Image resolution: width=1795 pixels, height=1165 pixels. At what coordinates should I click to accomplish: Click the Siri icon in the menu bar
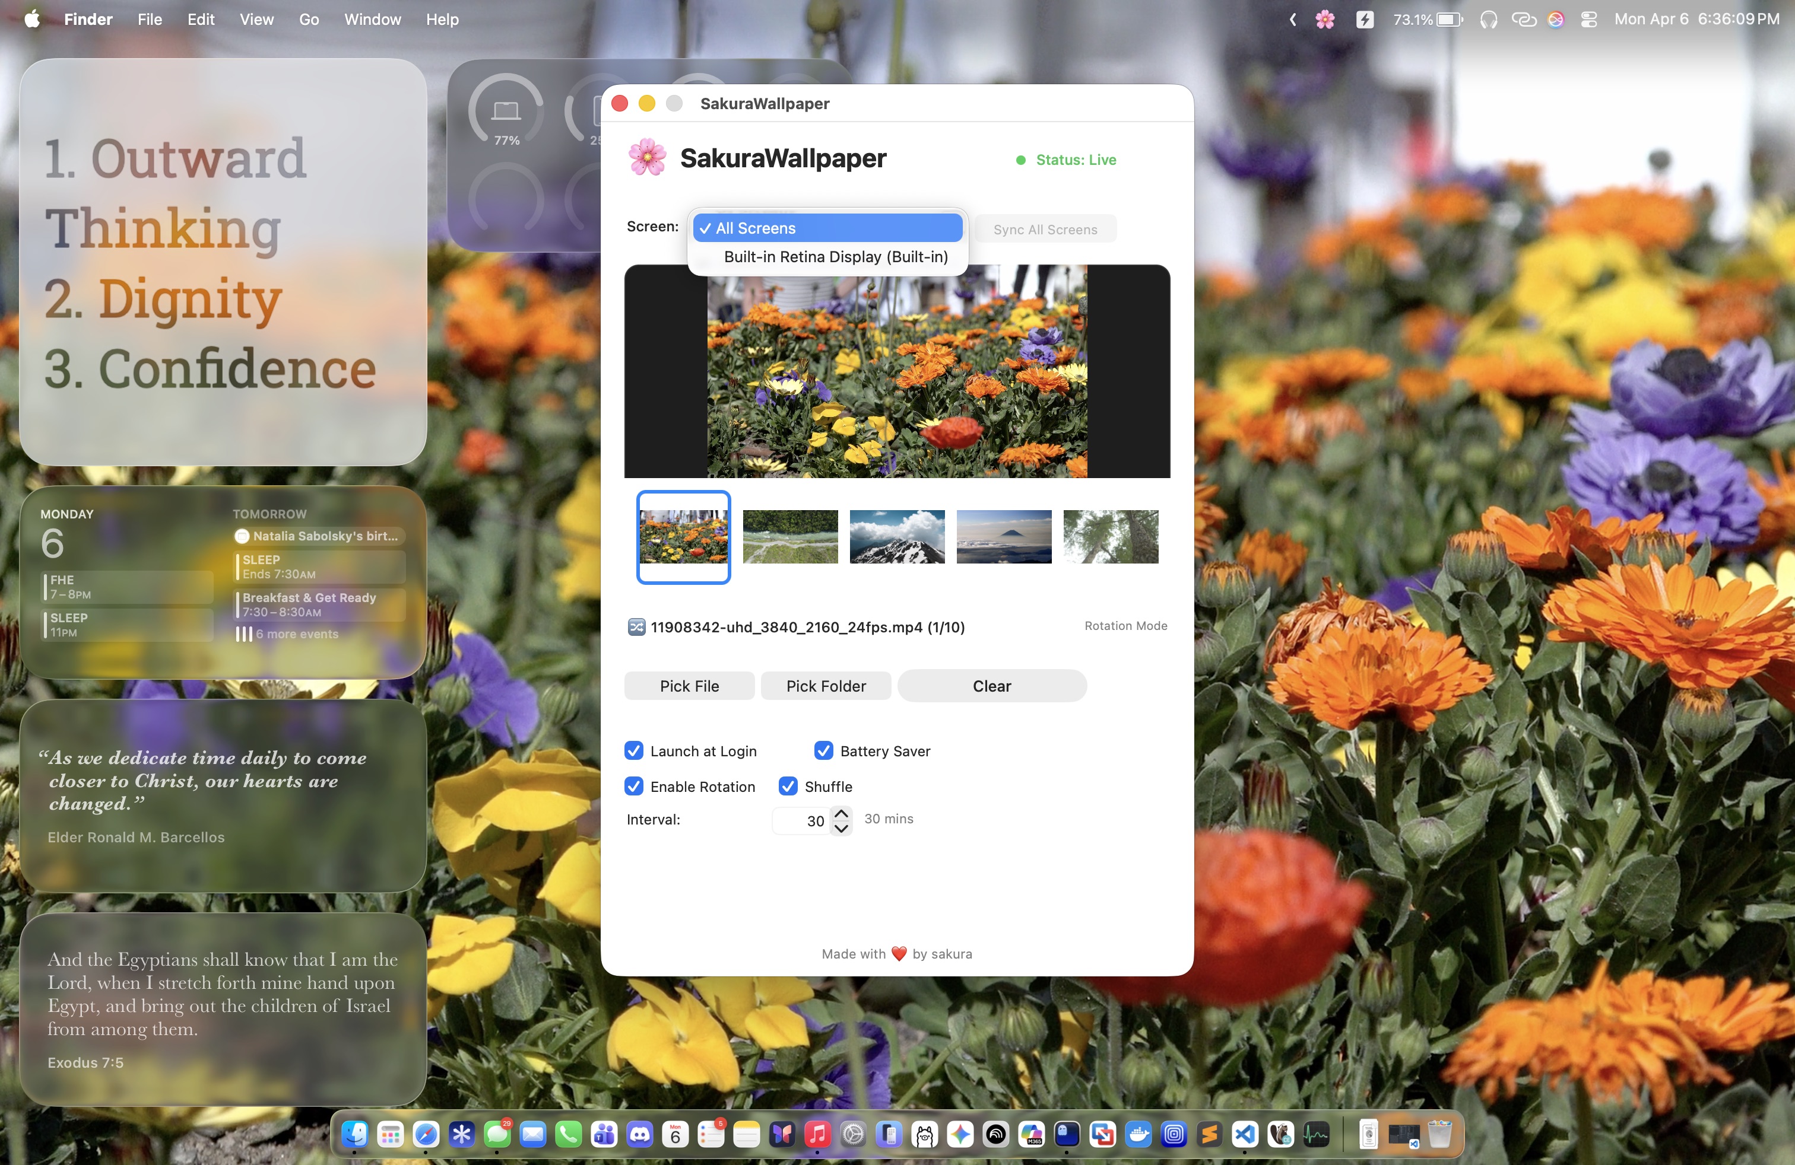pos(1555,20)
